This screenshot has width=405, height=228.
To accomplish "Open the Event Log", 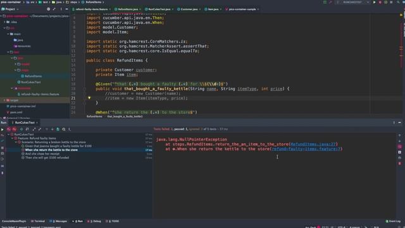I will point(393,221).
